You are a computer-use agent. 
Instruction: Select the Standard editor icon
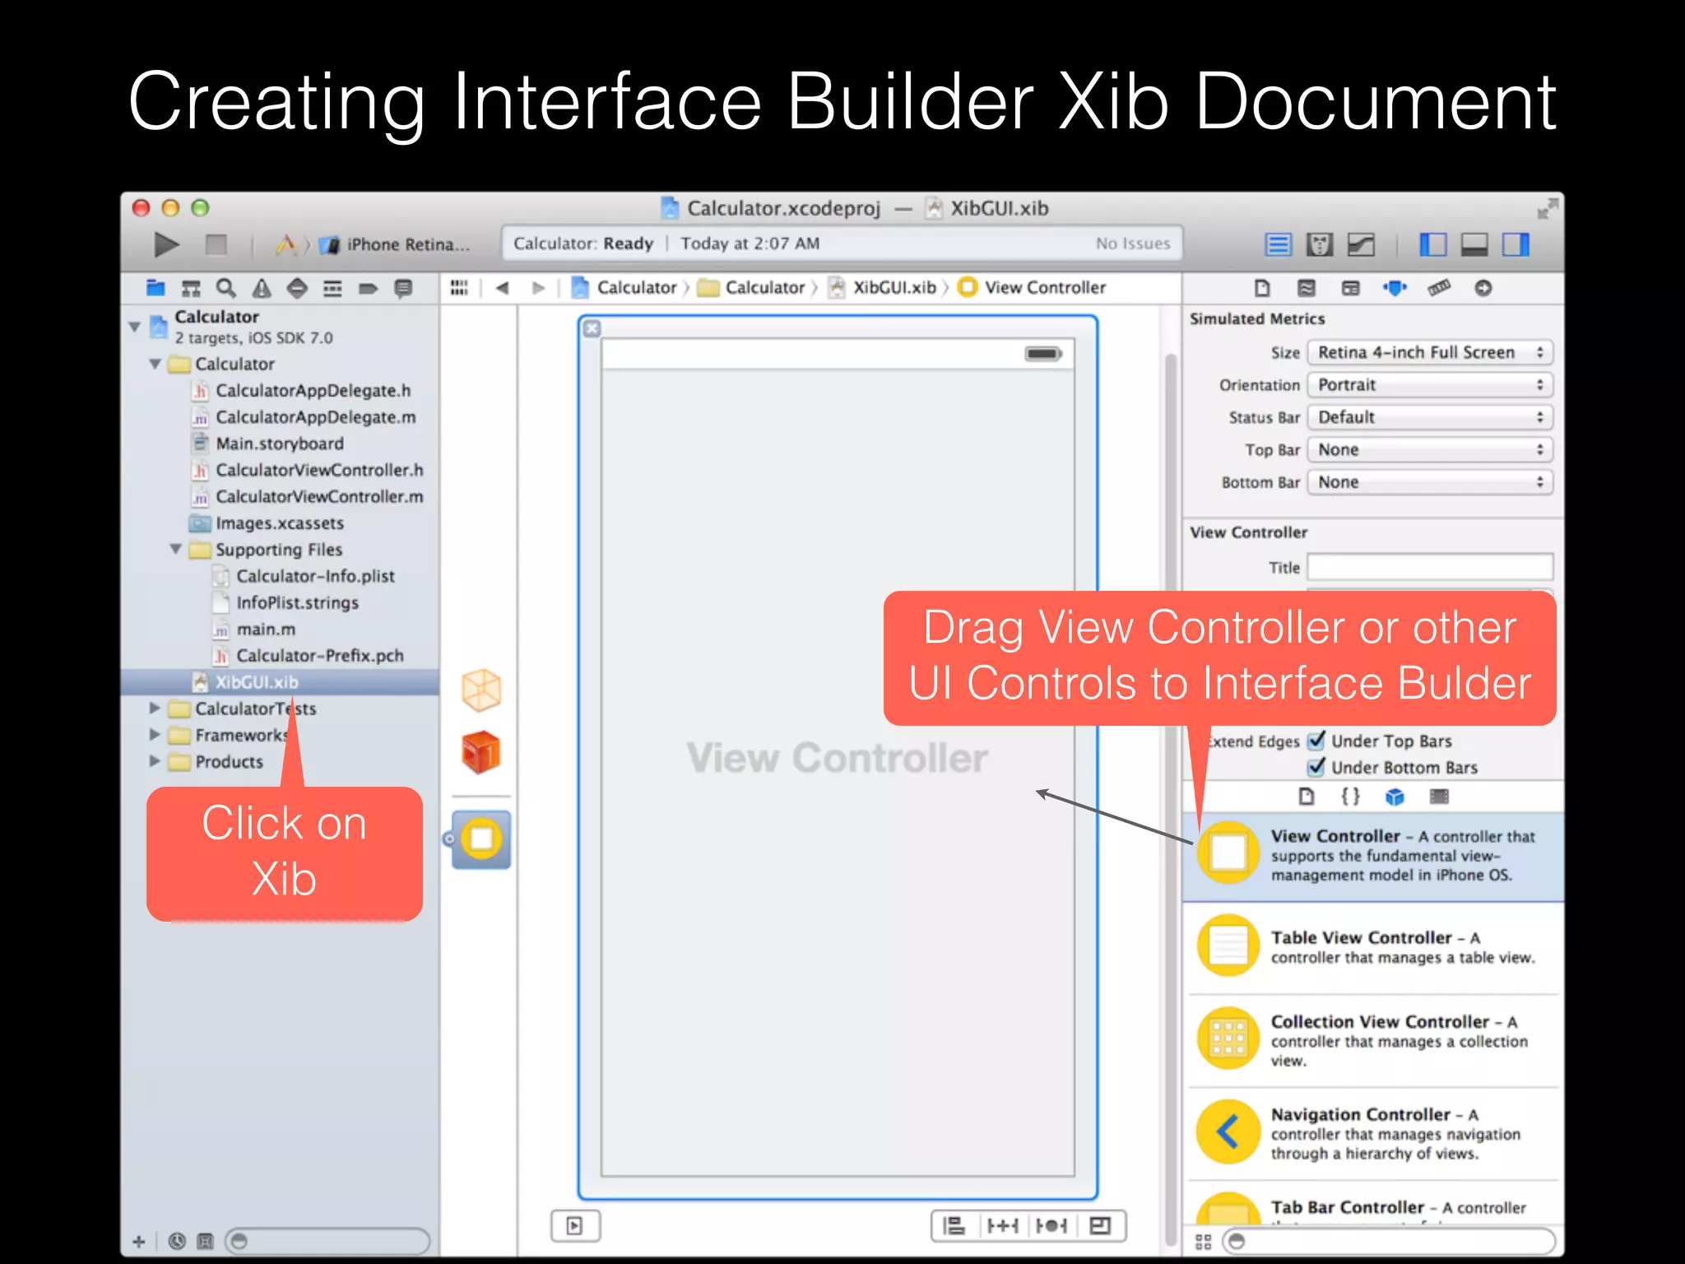click(x=1278, y=244)
